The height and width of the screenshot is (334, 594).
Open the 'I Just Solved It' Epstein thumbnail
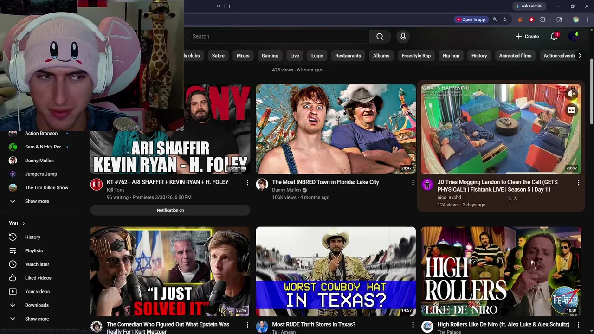coord(170,271)
